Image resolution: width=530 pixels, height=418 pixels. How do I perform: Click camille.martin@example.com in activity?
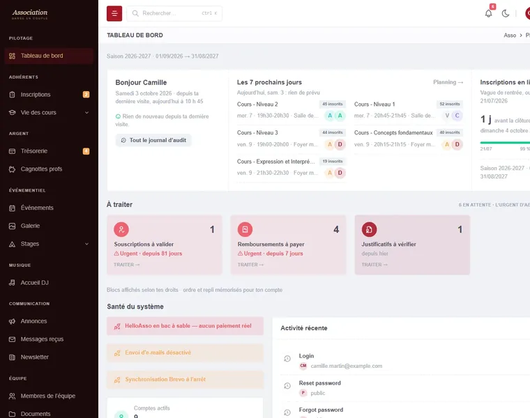click(347, 366)
